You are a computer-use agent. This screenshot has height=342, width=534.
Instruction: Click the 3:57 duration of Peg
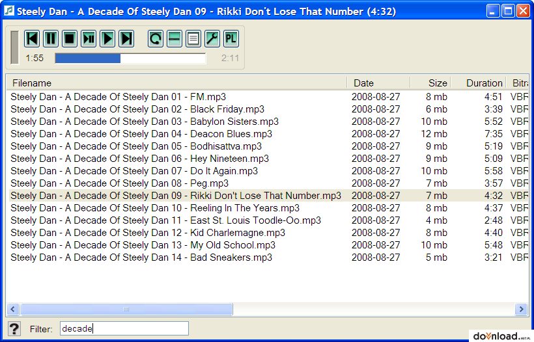(494, 183)
